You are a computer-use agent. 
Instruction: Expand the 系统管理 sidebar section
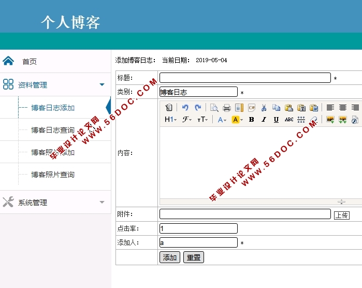[102, 203]
